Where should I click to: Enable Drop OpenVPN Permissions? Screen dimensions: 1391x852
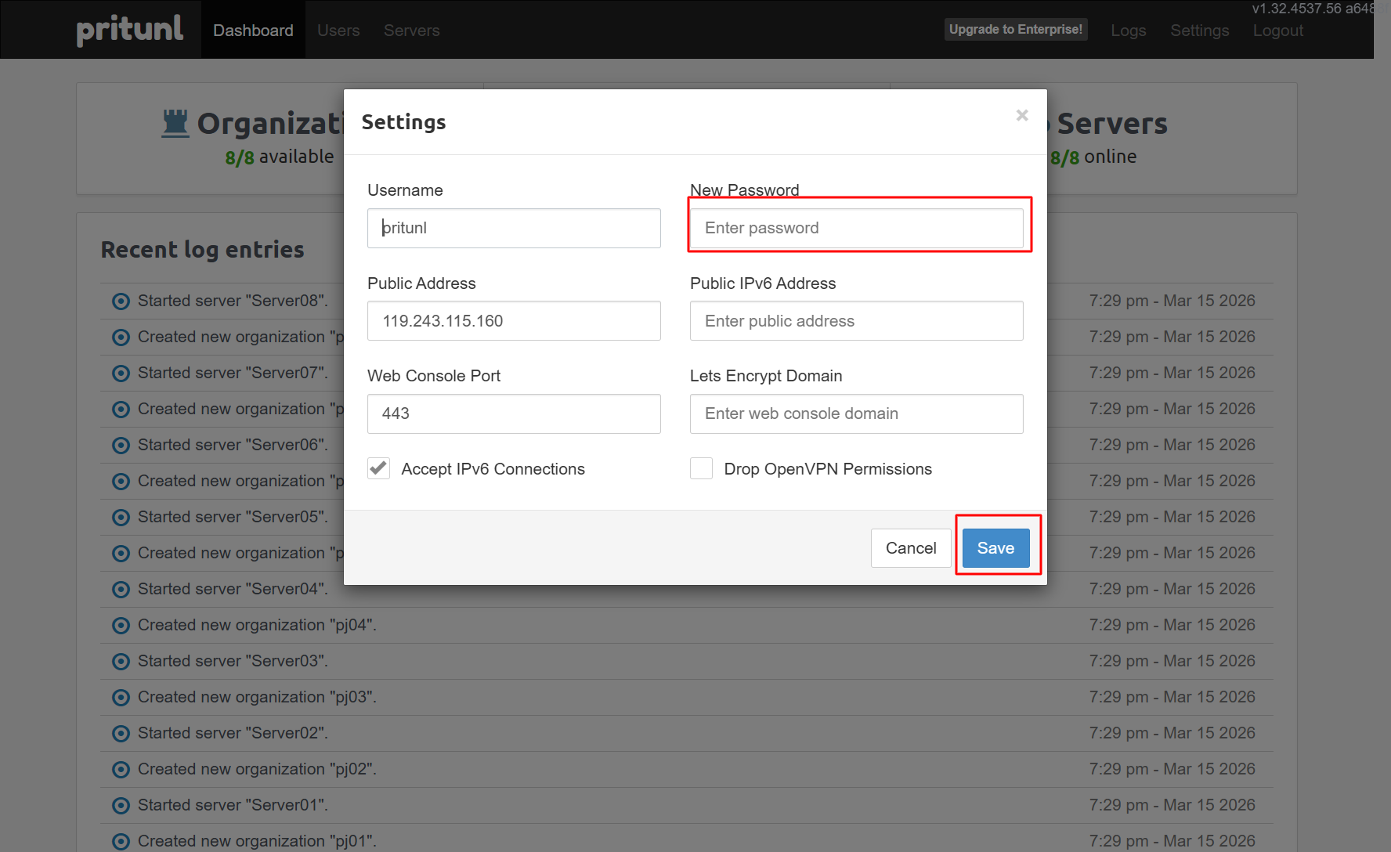tap(701, 468)
